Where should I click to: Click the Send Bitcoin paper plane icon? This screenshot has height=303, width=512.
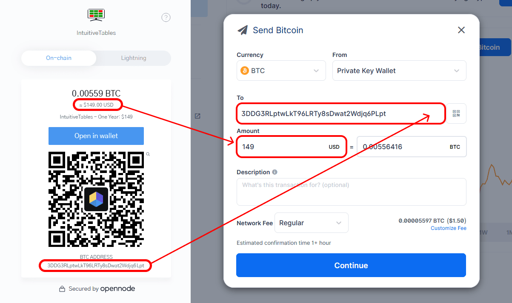pos(243,30)
